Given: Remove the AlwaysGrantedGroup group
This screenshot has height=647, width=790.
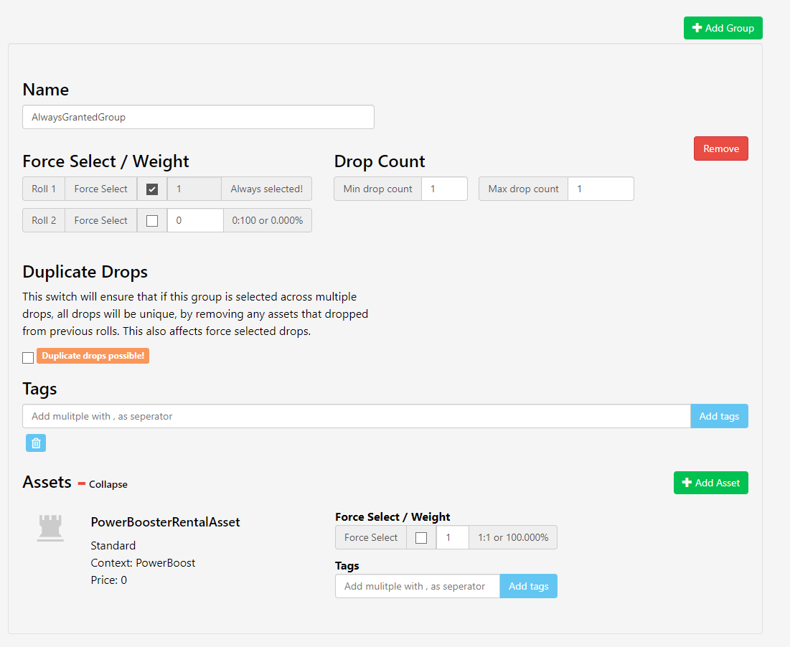Looking at the screenshot, I should coord(721,148).
